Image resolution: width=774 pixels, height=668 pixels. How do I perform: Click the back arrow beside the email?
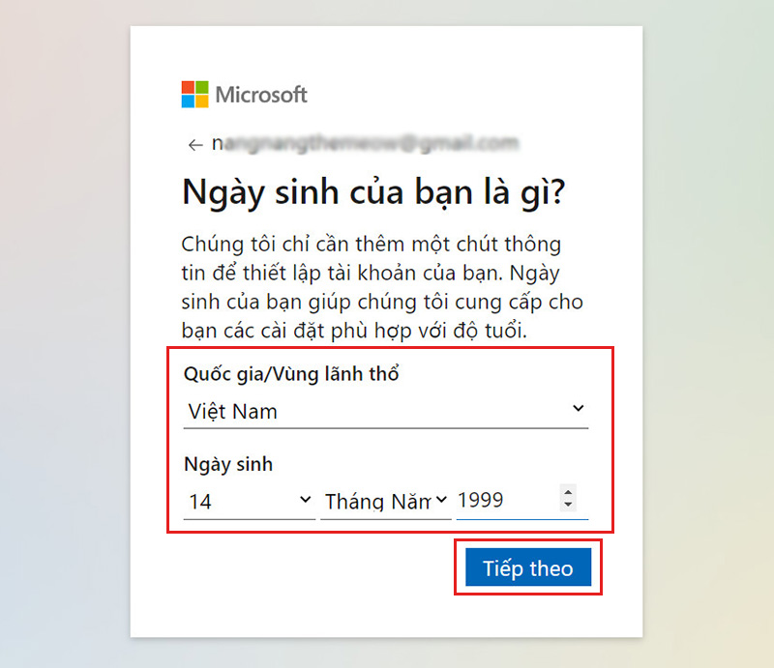pyautogui.click(x=195, y=145)
